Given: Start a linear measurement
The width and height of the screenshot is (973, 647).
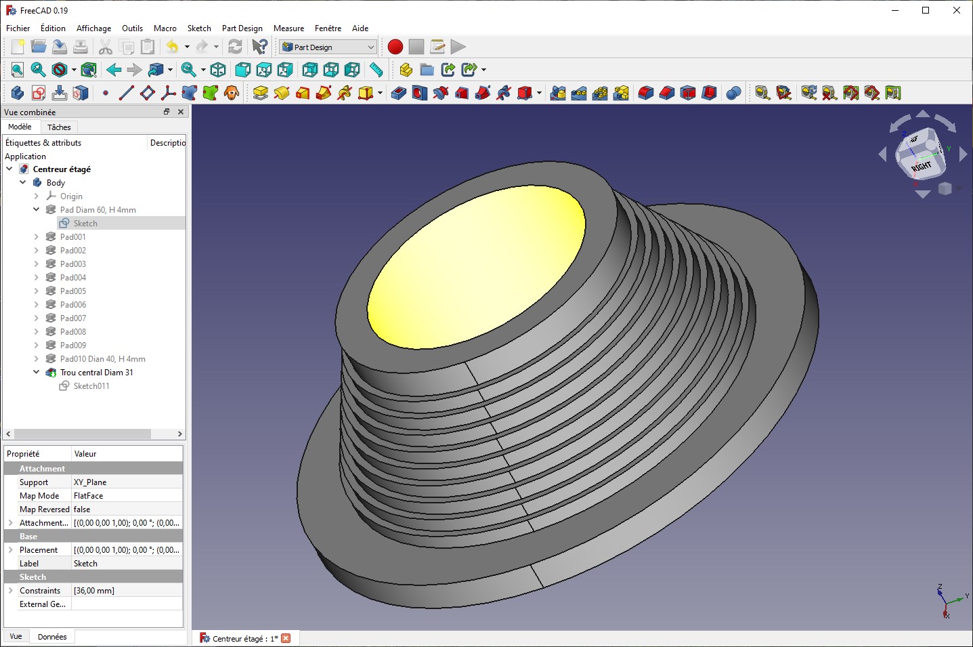Looking at the screenshot, I should [x=762, y=93].
